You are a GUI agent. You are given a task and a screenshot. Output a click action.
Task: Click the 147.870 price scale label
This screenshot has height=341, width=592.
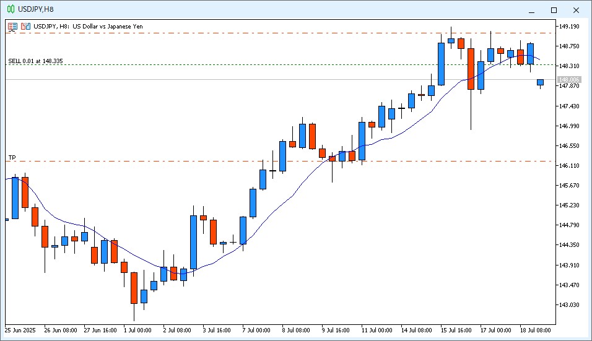pos(569,86)
